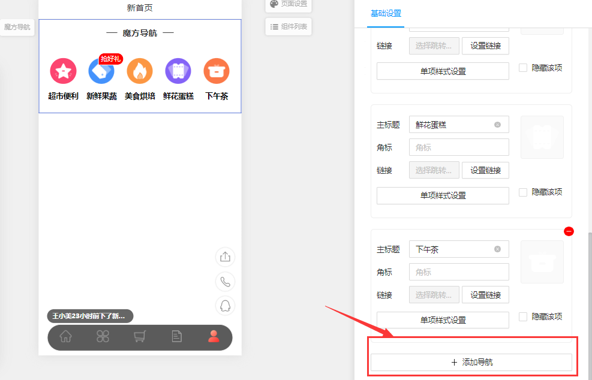Switch to 基础设置 tab
Screen dimensions: 592x380
pyautogui.click(x=386, y=14)
